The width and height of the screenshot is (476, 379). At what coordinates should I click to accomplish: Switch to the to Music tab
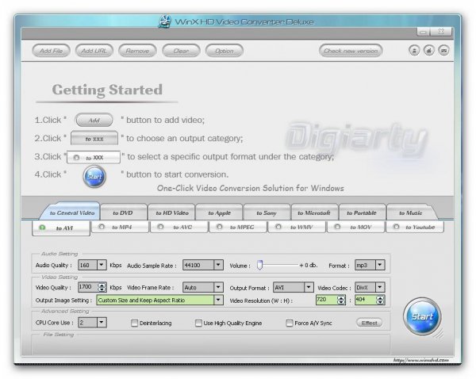coord(410,212)
